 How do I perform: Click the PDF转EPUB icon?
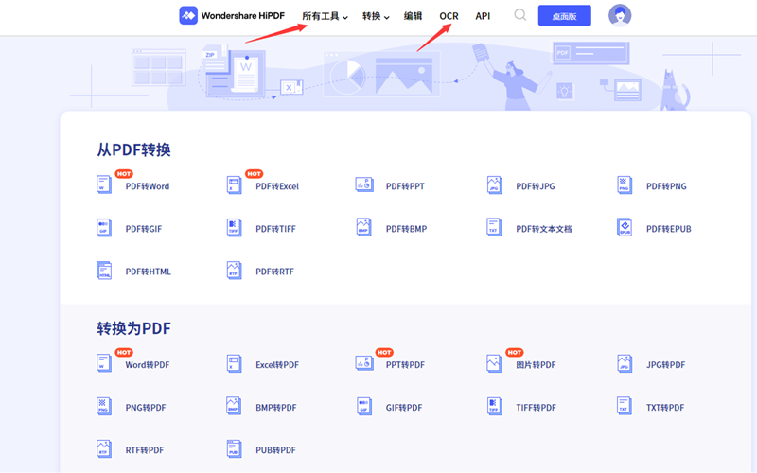pos(625,228)
